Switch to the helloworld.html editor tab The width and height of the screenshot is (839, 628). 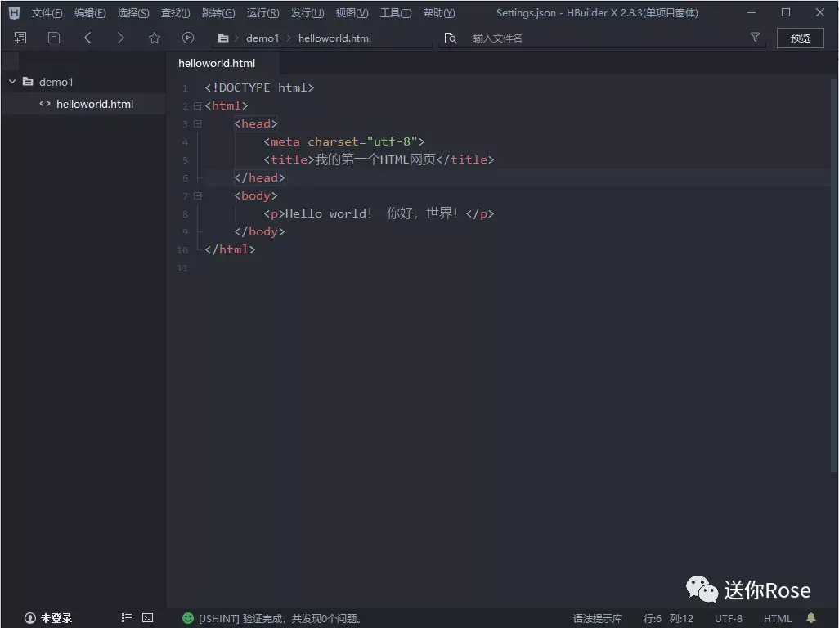pos(215,63)
